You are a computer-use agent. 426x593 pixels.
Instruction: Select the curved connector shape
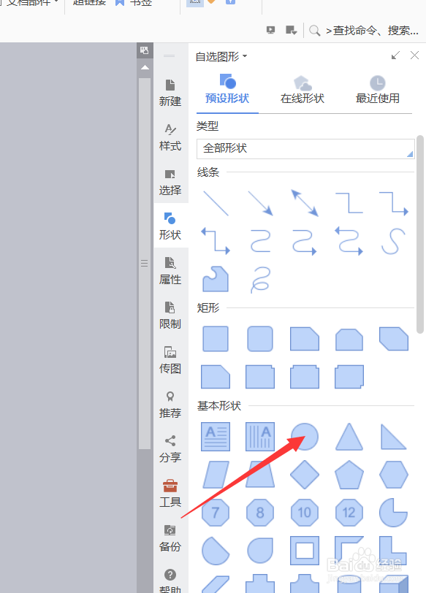pyautogui.click(x=260, y=241)
